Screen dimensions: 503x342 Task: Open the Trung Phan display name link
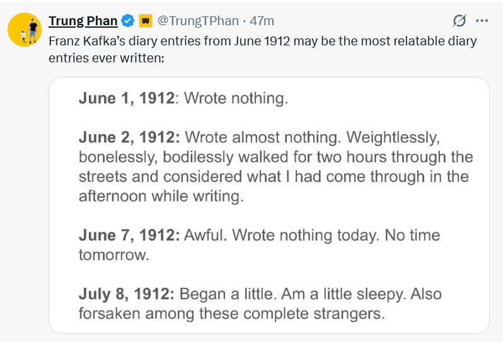[83, 21]
